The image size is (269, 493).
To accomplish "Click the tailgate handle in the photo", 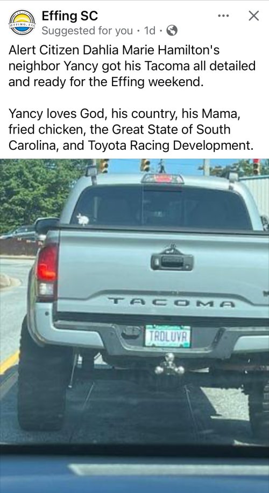I will pyautogui.click(x=172, y=262).
